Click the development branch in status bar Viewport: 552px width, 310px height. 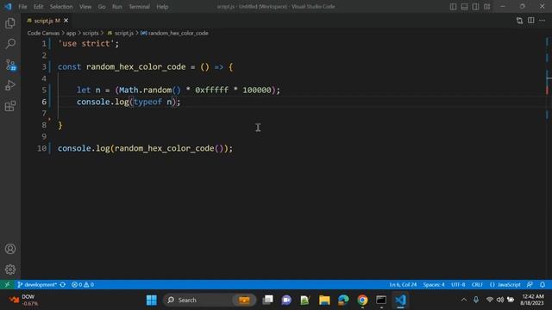[37, 284]
